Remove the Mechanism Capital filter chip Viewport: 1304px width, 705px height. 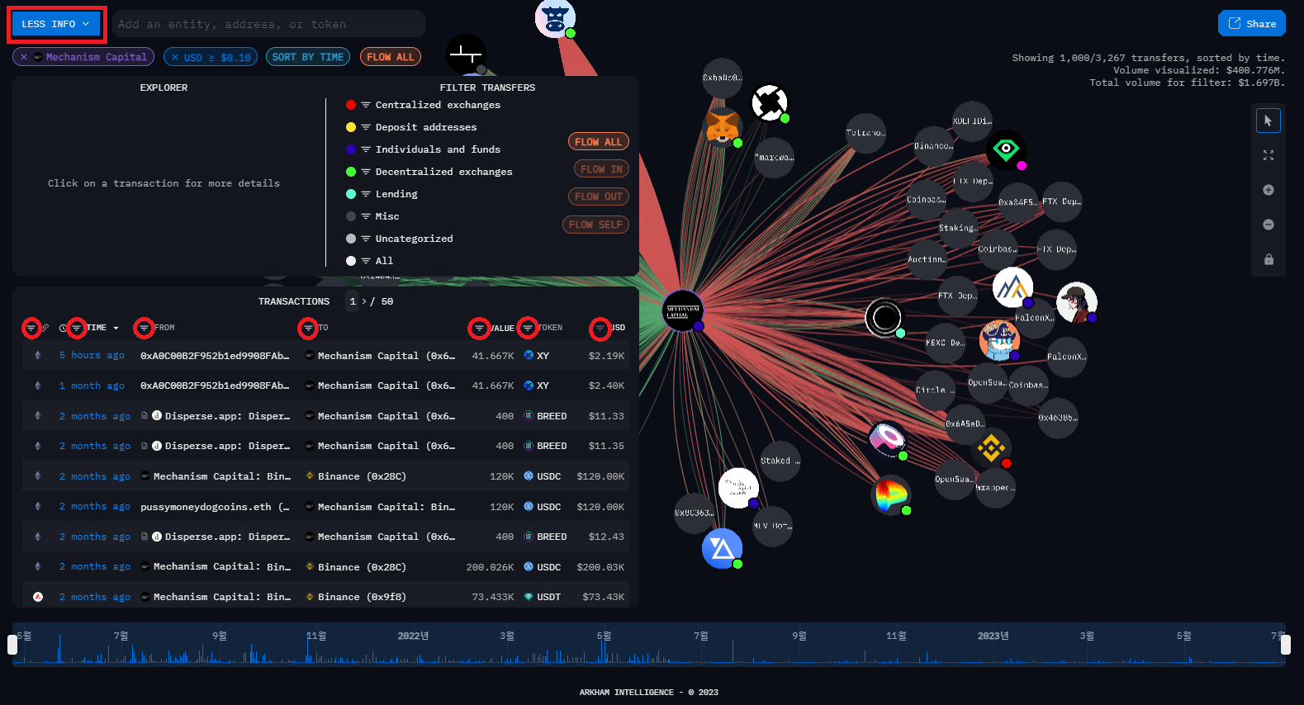point(24,57)
